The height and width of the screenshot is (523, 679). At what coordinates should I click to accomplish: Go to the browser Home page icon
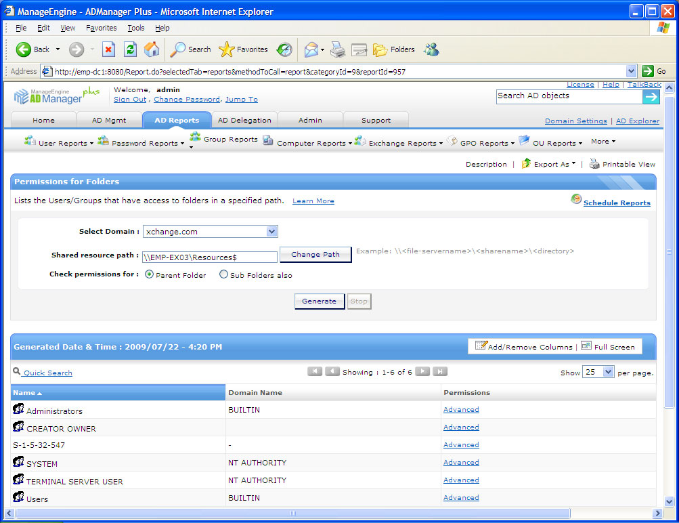[x=152, y=49]
